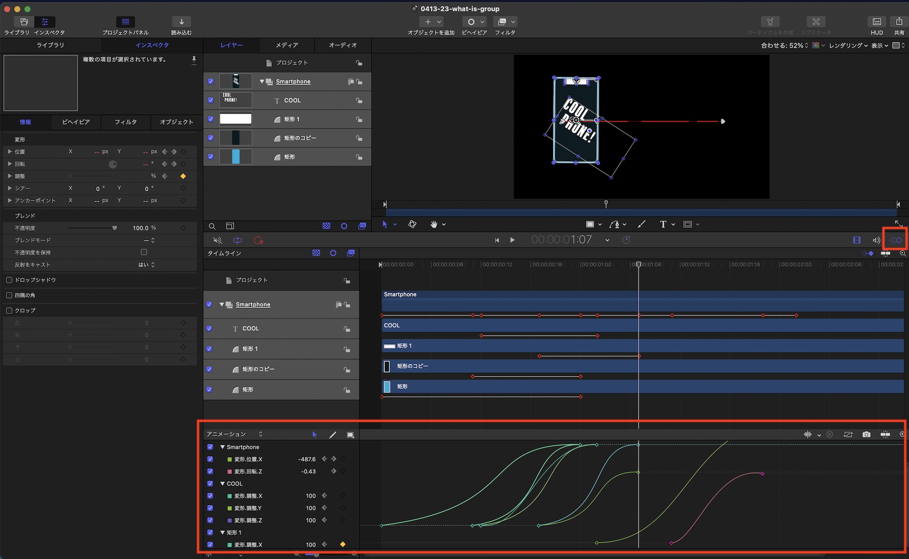Select the Text tool in canvas toolbar
Image resolution: width=909 pixels, height=559 pixels.
(663, 224)
